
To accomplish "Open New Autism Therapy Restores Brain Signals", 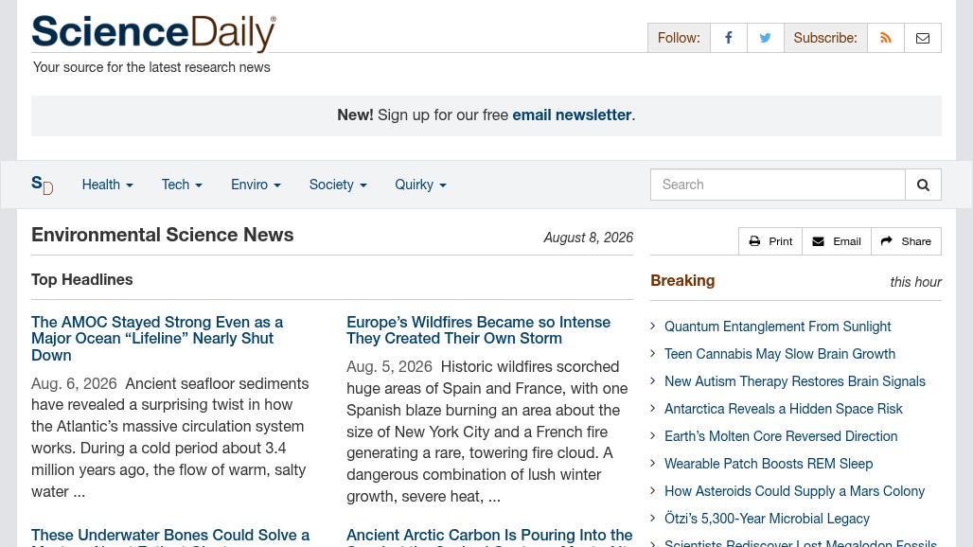I will [795, 381].
